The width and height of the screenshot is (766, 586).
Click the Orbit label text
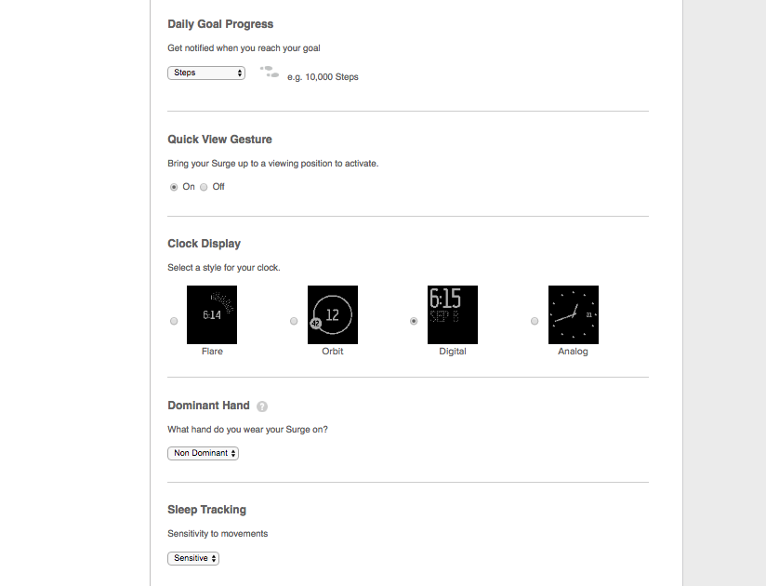(x=332, y=352)
